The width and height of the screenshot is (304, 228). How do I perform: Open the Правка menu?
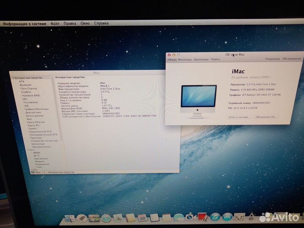70,24
